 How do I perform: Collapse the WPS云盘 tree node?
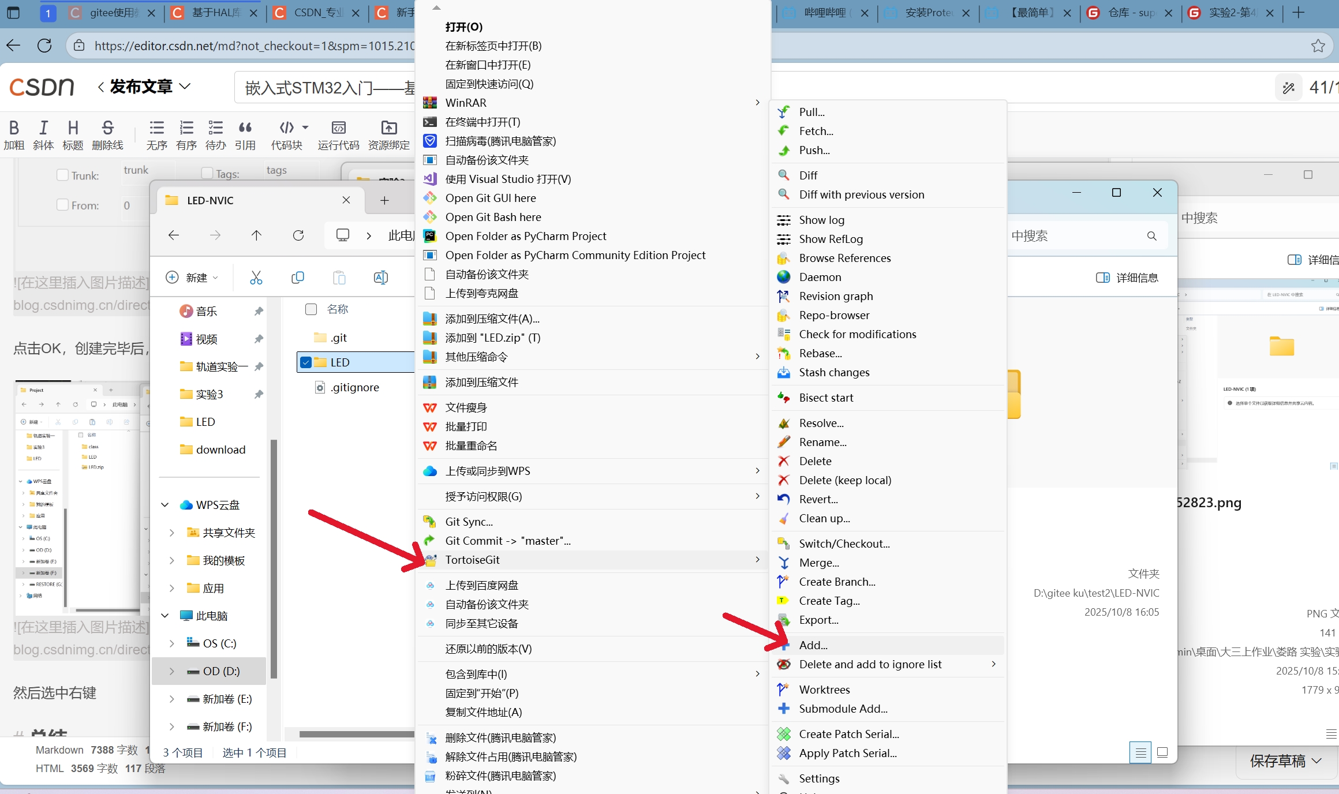164,505
